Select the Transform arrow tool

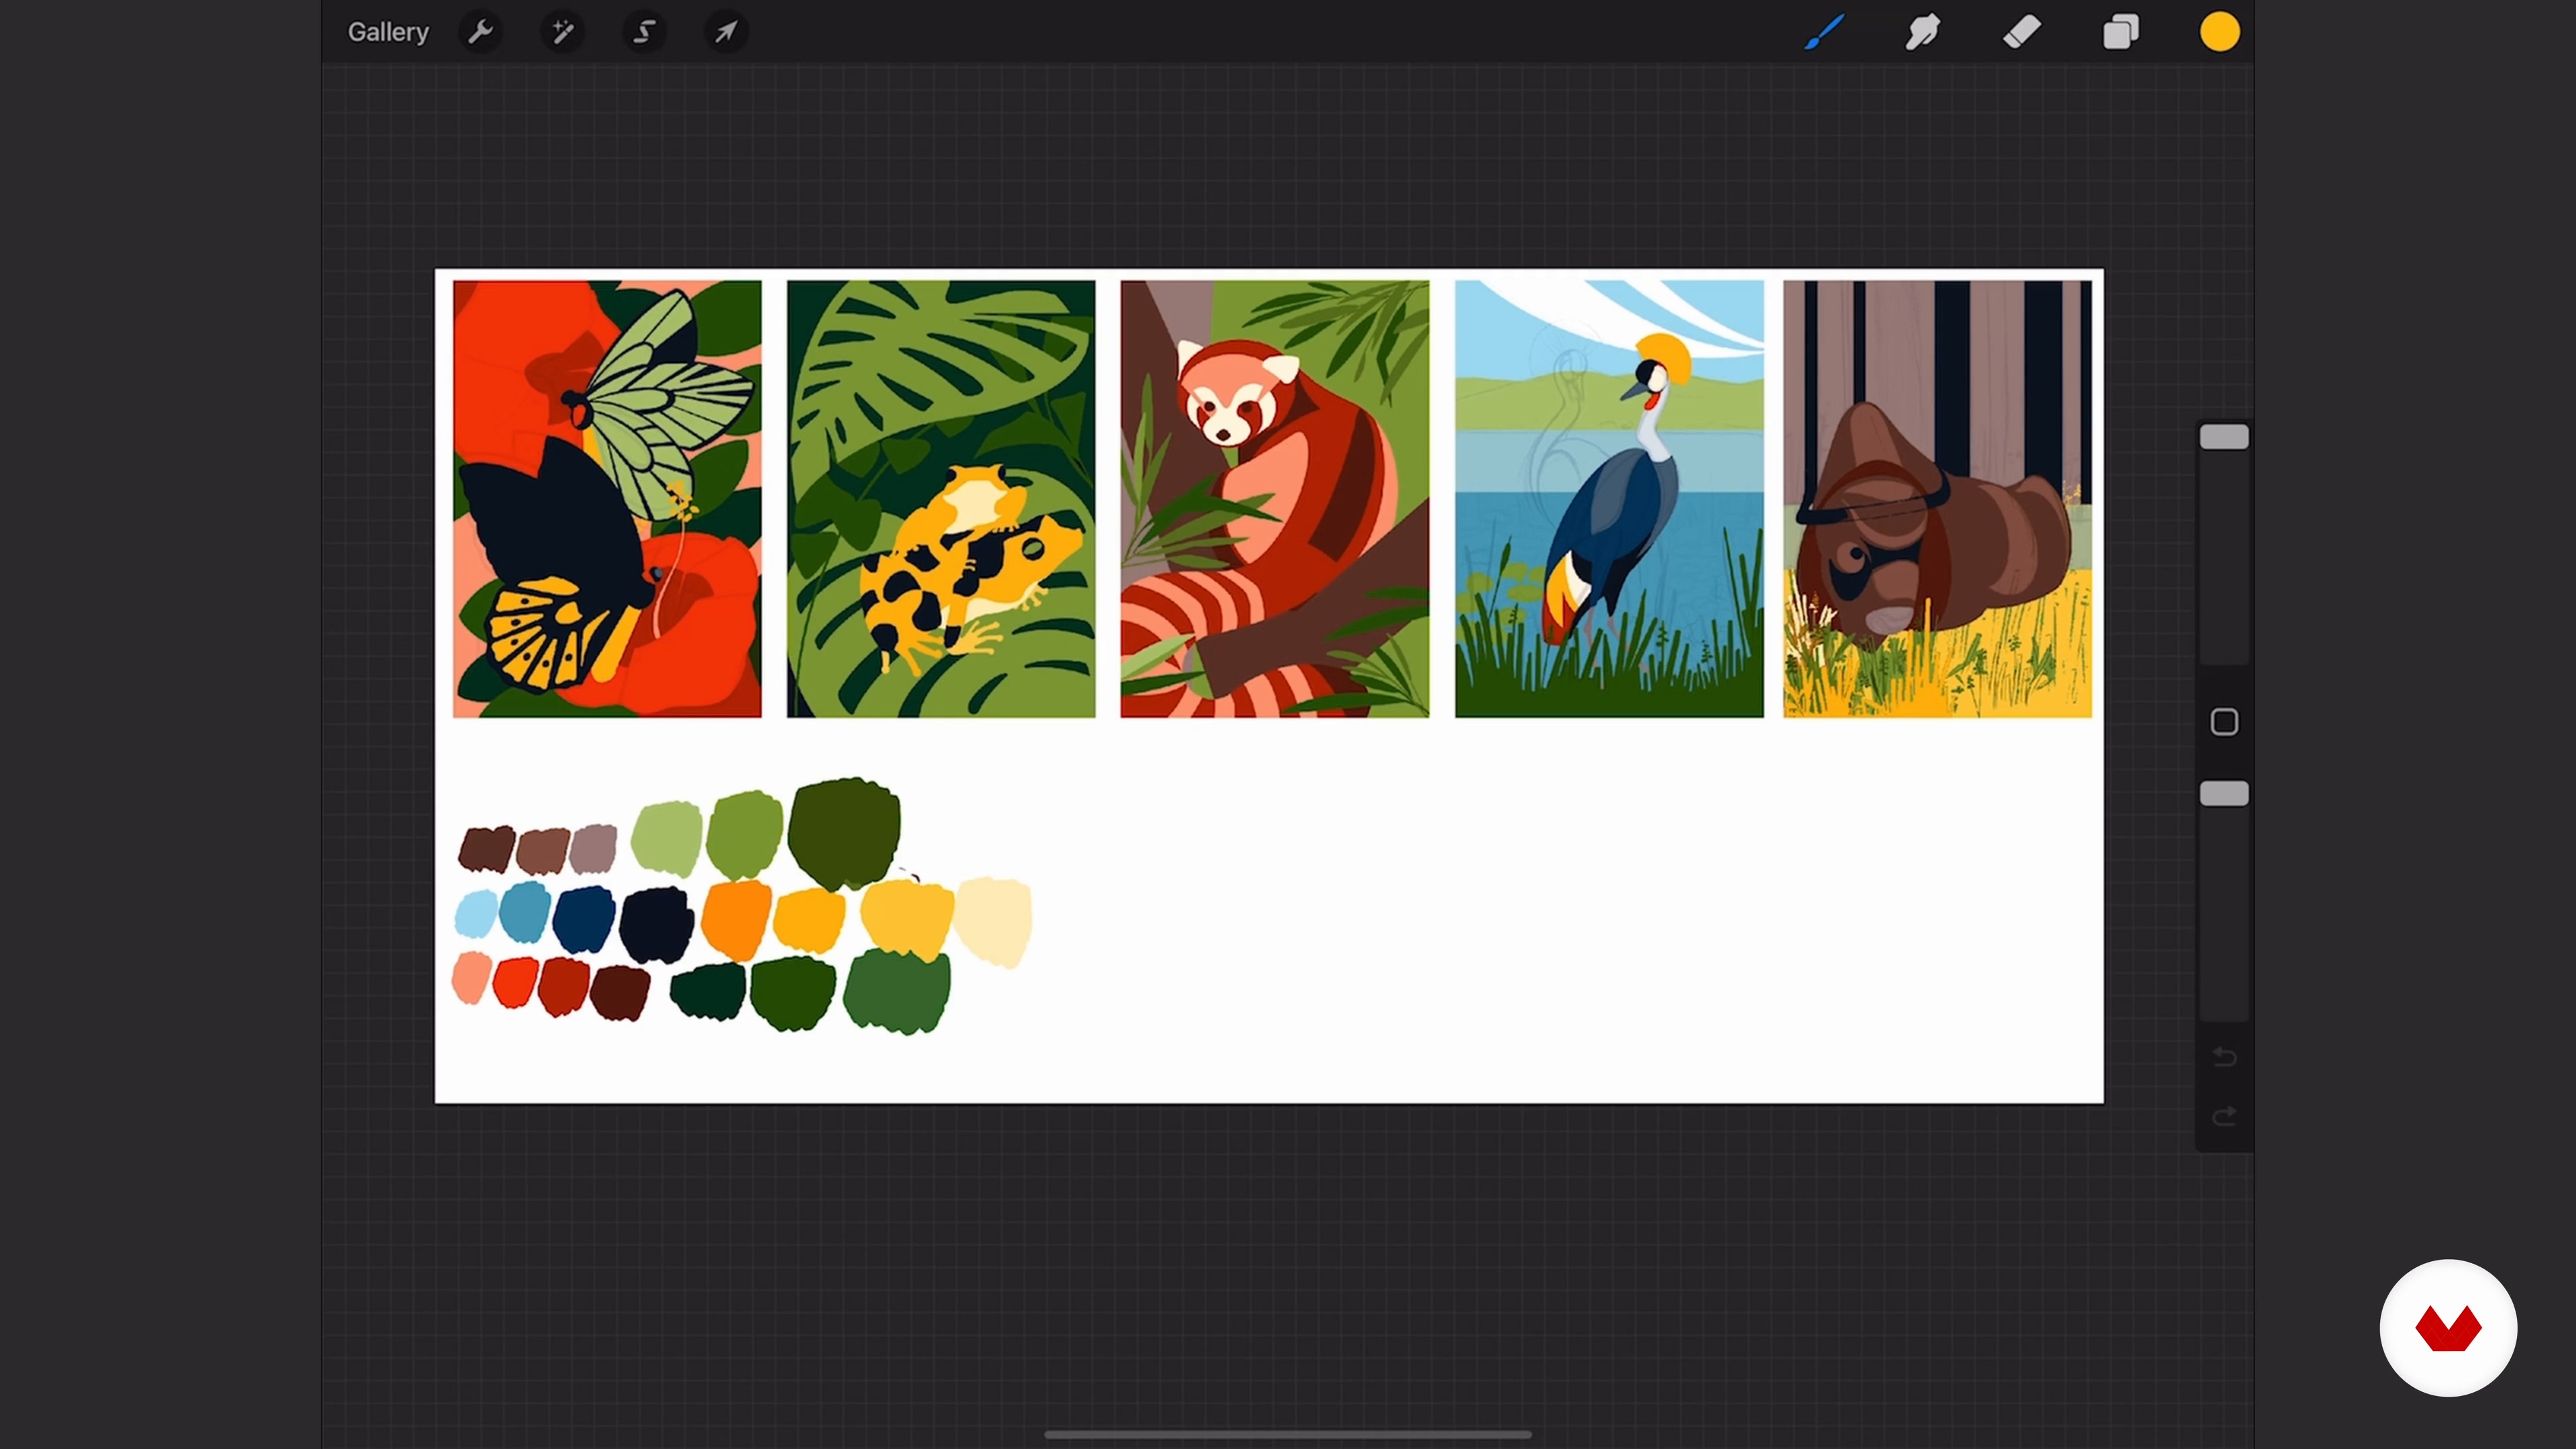pos(726,32)
